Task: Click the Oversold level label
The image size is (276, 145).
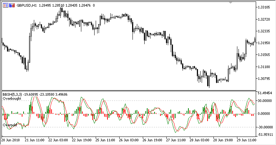Action: pos(10,125)
